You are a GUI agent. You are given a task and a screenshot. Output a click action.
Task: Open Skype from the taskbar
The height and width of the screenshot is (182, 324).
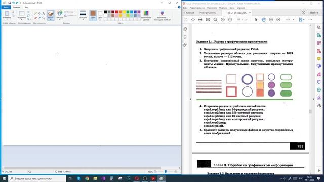(x=79, y=178)
